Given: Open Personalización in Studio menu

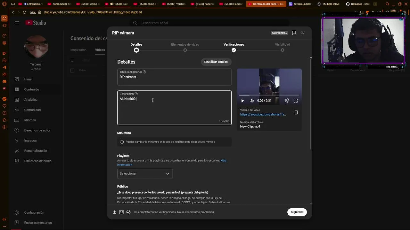Looking at the screenshot, I should (x=36, y=151).
